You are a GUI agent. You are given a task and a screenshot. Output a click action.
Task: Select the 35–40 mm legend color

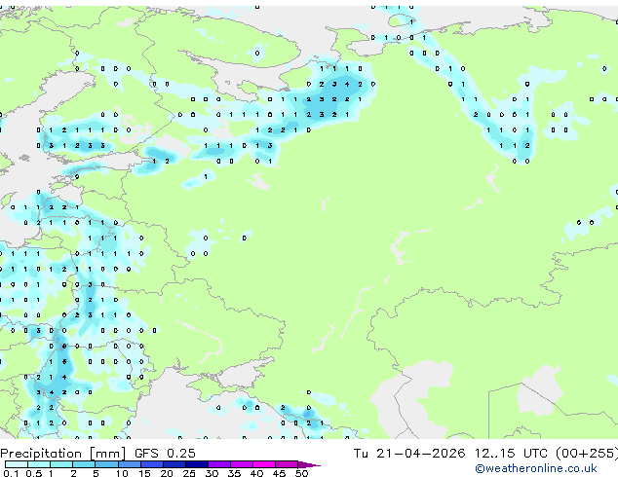coord(242,464)
